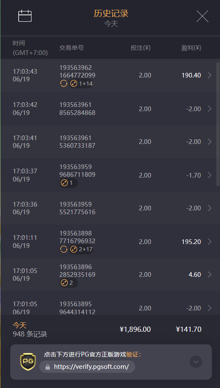Image resolution: width=220 pixels, height=388 pixels.
Task: Click the badge icon labeled 1
Action: coord(64,183)
